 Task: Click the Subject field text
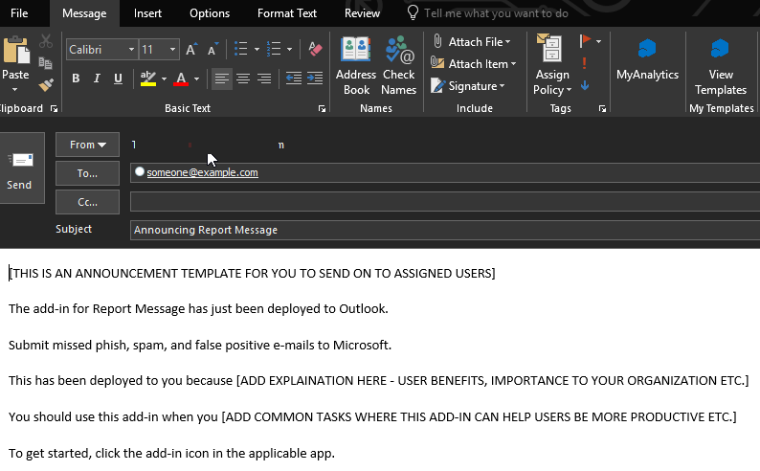pyautogui.click(x=206, y=230)
